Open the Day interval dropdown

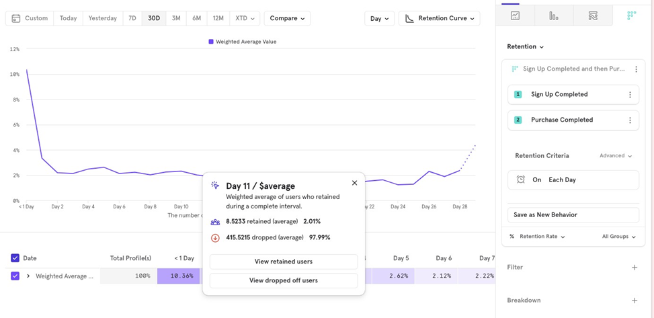click(379, 18)
